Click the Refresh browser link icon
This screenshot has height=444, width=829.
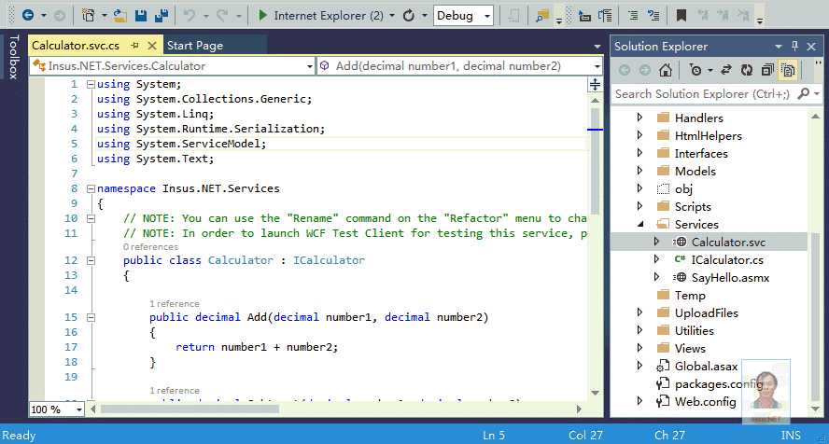click(409, 16)
